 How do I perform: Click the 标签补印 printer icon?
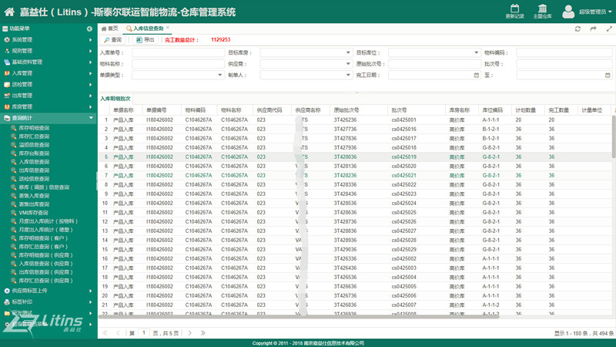tap(7, 302)
